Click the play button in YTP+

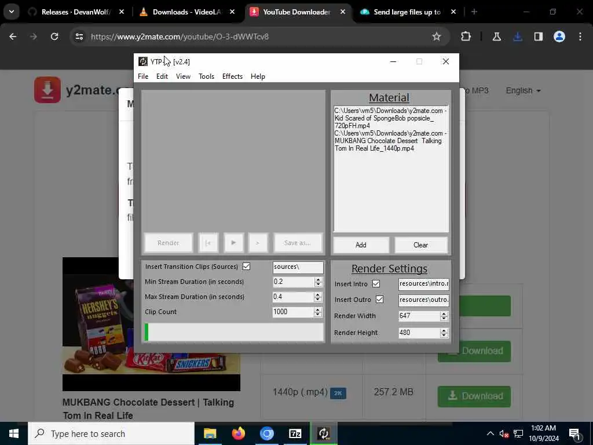(233, 243)
